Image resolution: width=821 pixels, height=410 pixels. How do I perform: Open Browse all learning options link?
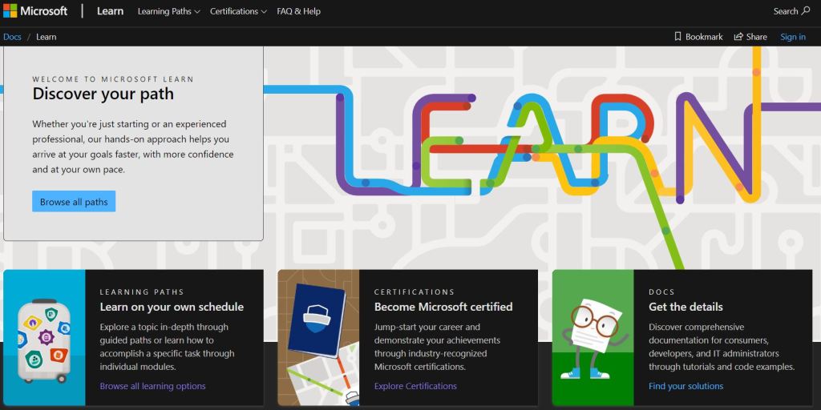[153, 386]
